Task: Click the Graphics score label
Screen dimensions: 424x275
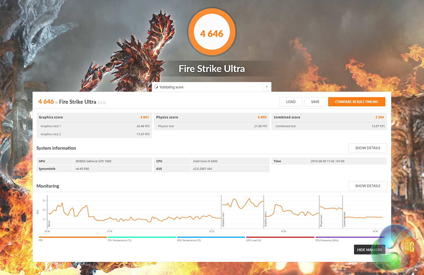Action: [51, 117]
